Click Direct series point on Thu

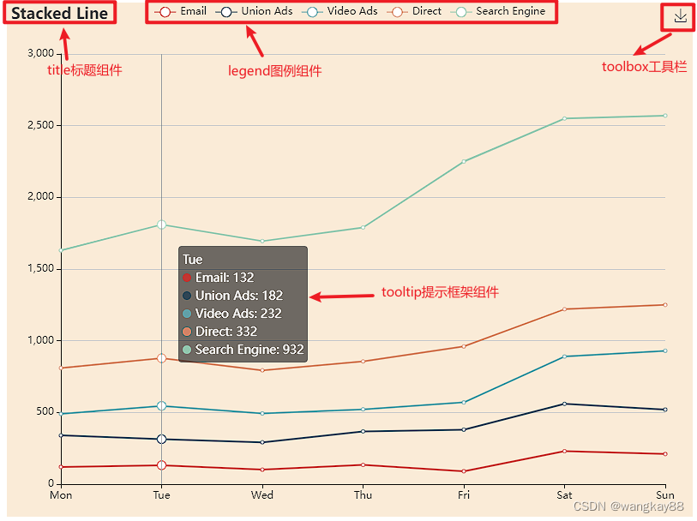point(364,362)
